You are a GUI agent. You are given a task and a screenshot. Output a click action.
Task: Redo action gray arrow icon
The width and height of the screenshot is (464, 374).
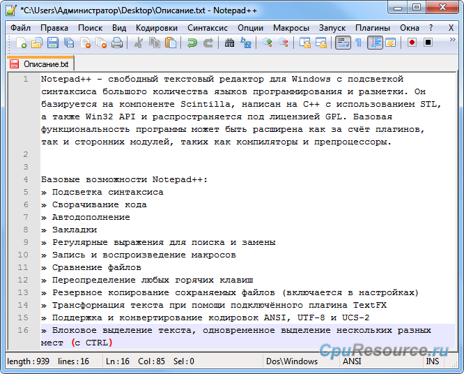(208, 43)
